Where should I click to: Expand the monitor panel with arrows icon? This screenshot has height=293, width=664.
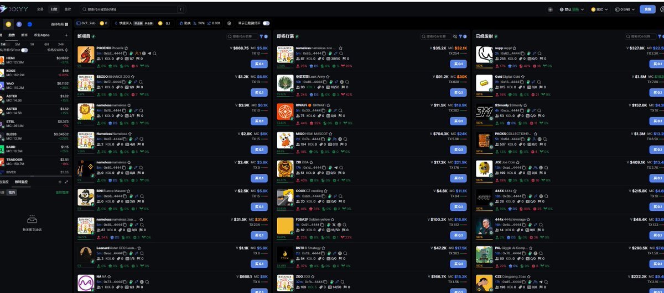coord(66,182)
